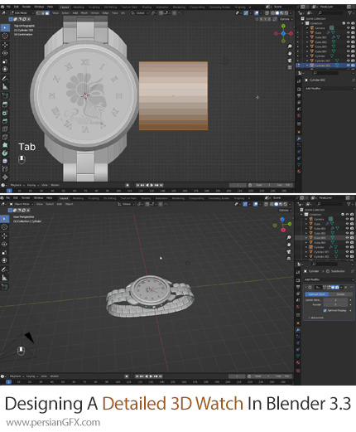Select the Bevel tool in Edit Mode
This screenshot has height=432, width=356.
5,121
